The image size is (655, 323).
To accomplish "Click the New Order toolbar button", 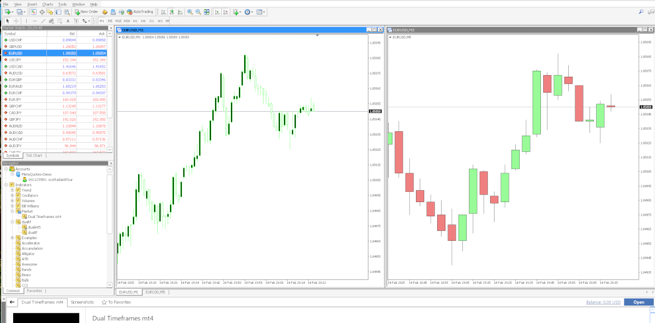I will (x=86, y=11).
